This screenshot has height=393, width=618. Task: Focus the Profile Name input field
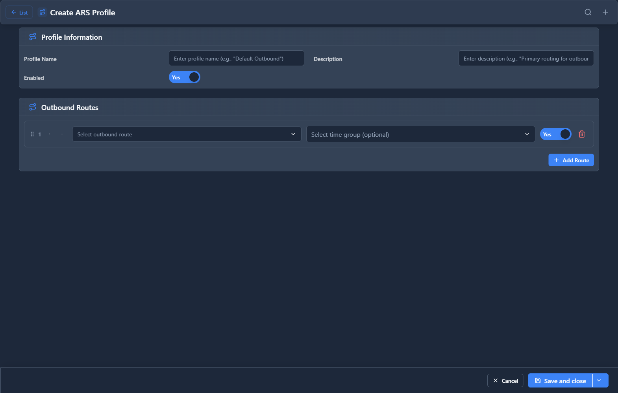pos(236,59)
